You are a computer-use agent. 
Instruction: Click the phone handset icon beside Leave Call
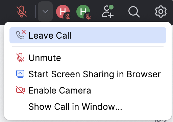coord(20,35)
